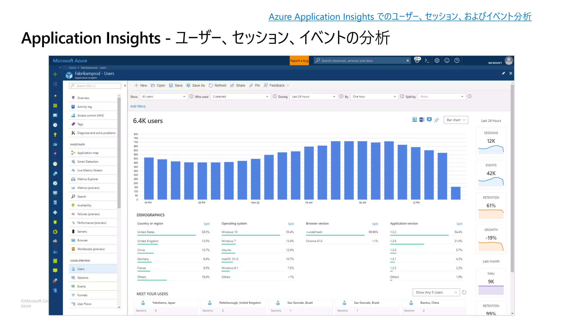The height and width of the screenshot is (317, 563).
Task: Click the green Create a resource plus icon
Action: tap(55, 74)
